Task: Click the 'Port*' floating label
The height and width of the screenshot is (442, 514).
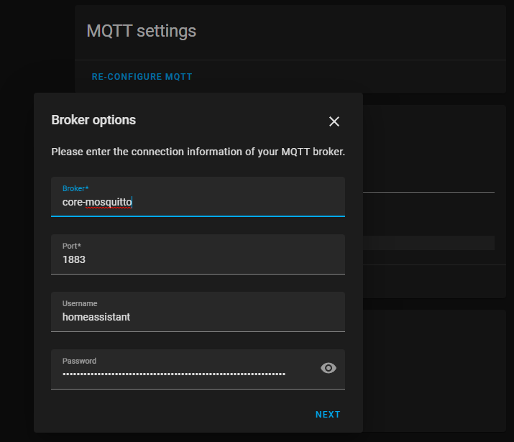Action: point(72,246)
